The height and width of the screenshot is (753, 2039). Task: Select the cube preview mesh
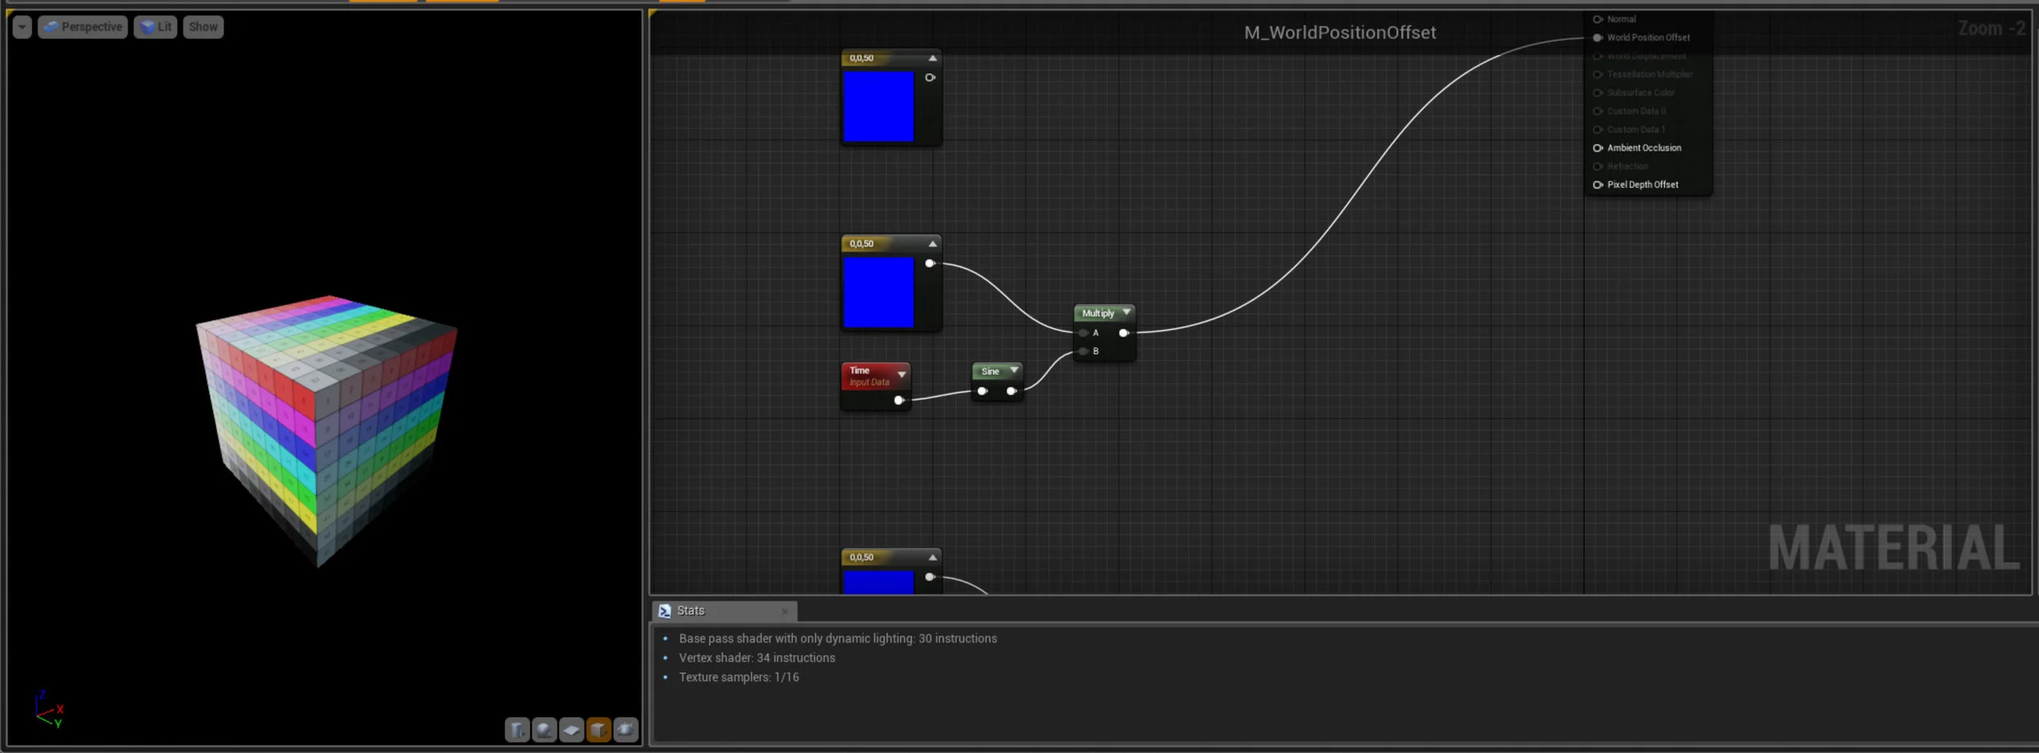[599, 730]
